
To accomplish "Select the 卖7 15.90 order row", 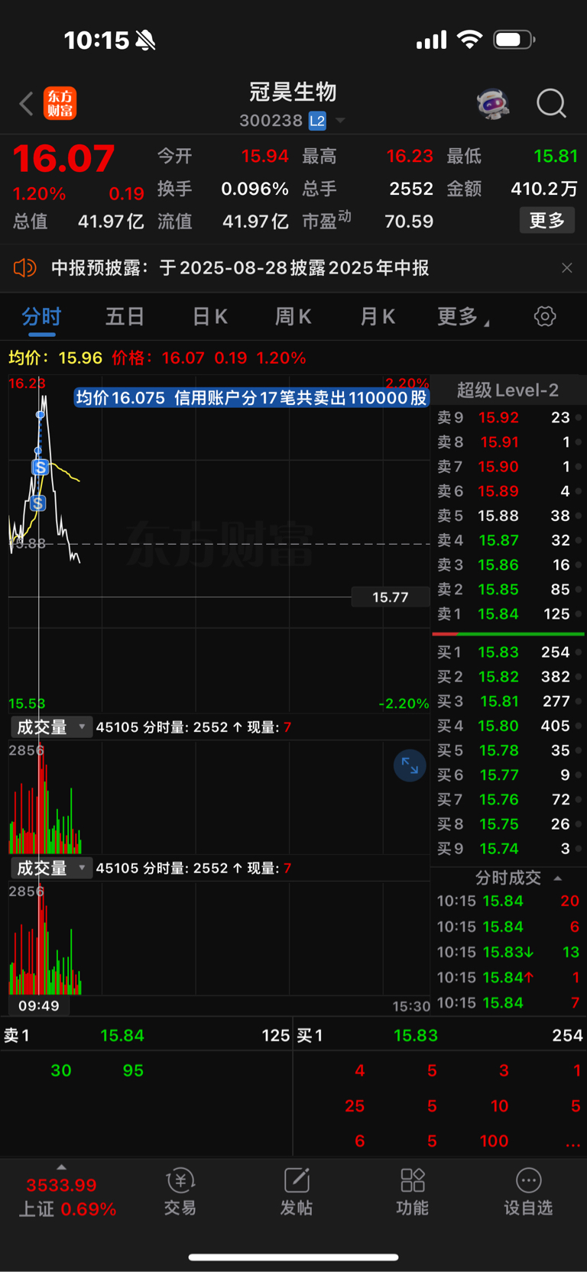I will (x=508, y=467).
